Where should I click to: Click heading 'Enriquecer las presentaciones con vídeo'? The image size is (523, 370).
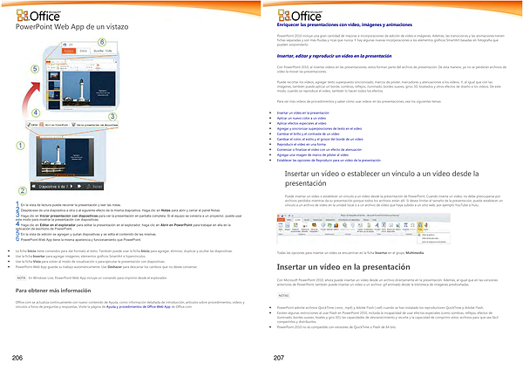344,24
